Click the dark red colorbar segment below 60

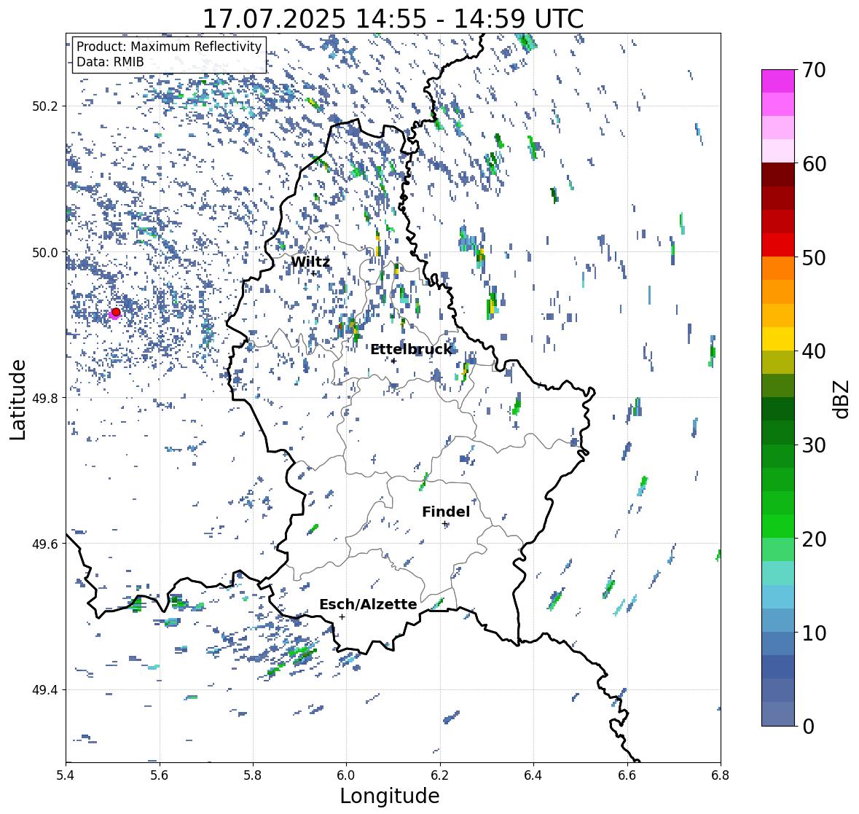[778, 175]
